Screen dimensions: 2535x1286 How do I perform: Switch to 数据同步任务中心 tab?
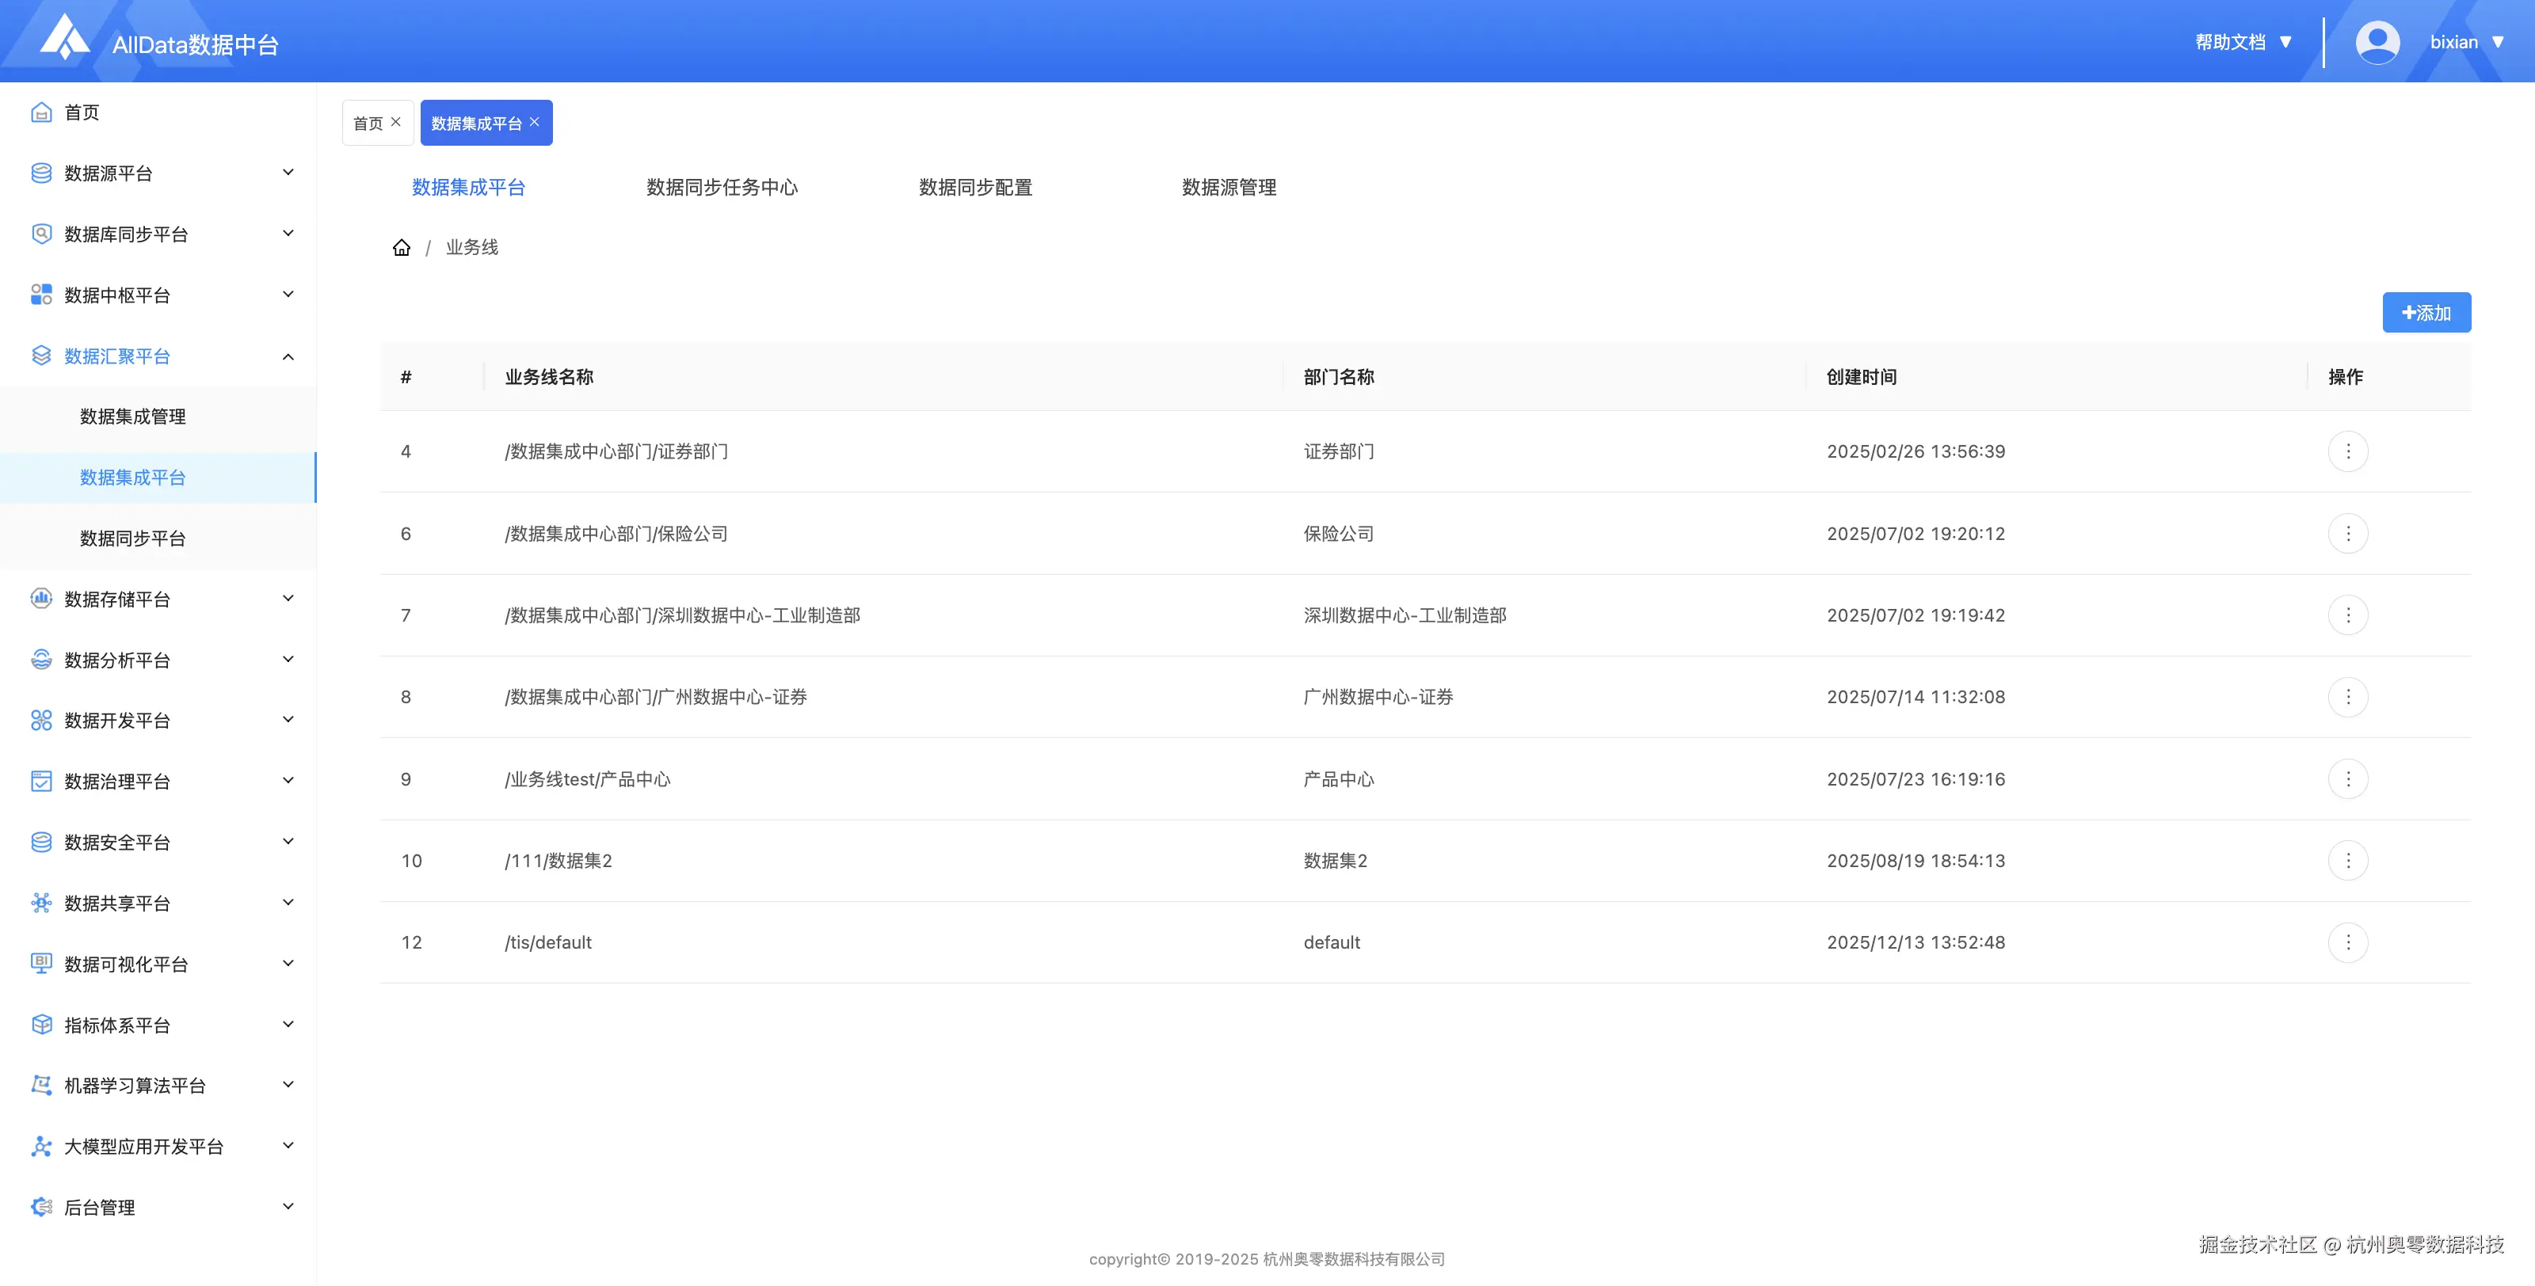(722, 187)
